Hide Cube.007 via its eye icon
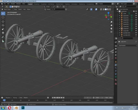Image resolution: width=138 pixels, height=110 pixels. coord(136,29)
